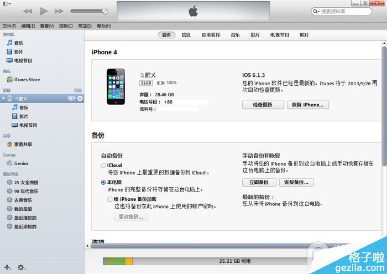
Task: Select the iCloud backup radio button
Action: click(x=103, y=166)
